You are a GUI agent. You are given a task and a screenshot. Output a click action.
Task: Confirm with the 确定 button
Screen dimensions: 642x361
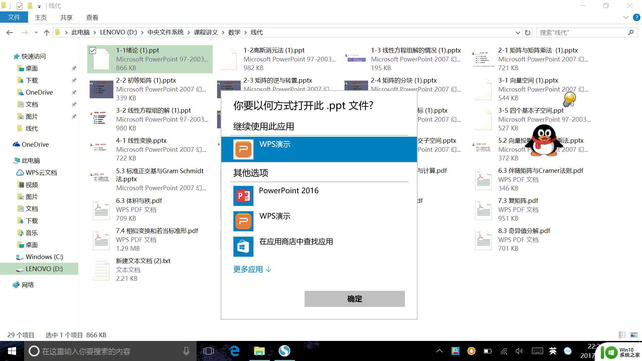(x=354, y=298)
